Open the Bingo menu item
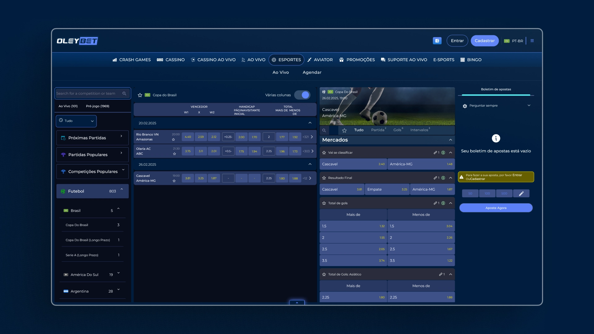Viewport: 594px width, 334px height. 471,60
